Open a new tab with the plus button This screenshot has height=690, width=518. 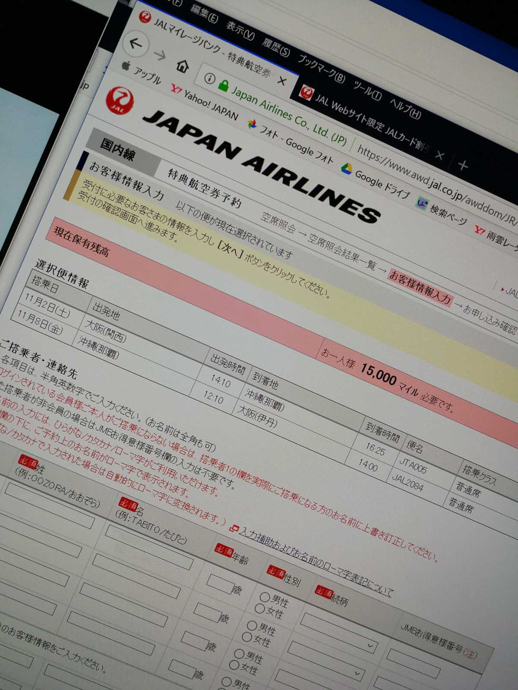tap(462, 165)
